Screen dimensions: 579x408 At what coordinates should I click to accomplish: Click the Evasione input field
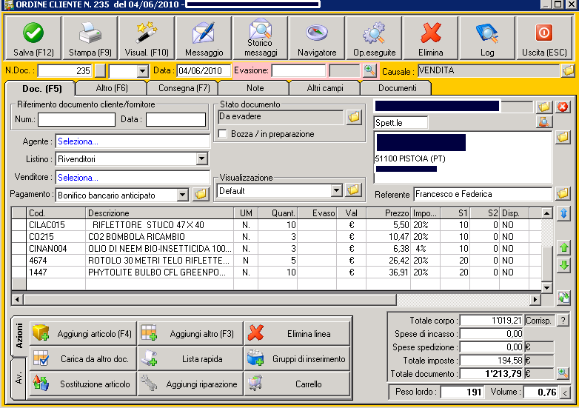[298, 70]
